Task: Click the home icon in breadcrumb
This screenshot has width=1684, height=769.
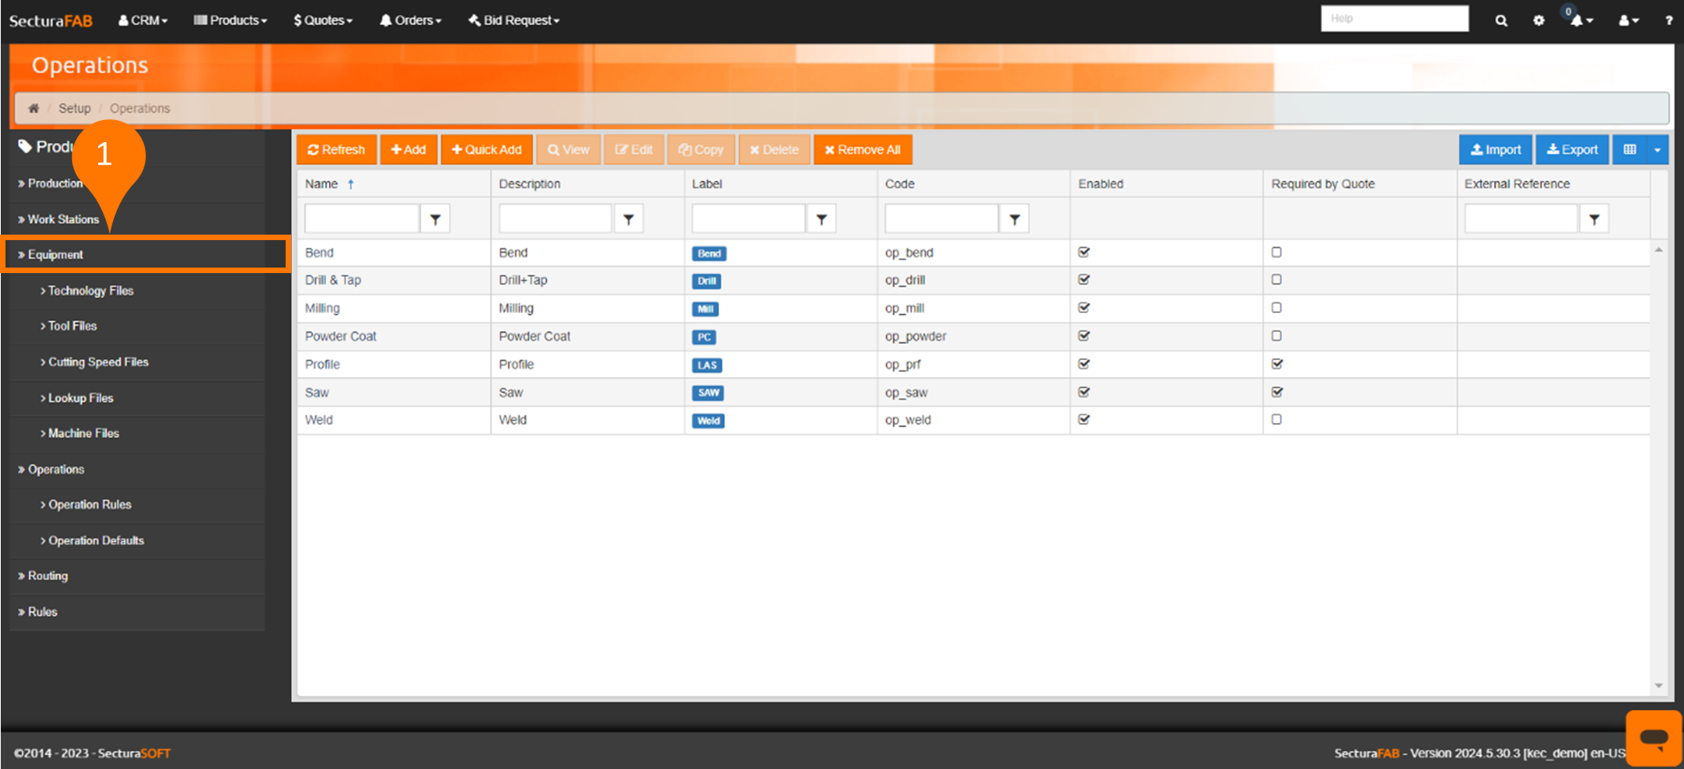Action: point(34,108)
